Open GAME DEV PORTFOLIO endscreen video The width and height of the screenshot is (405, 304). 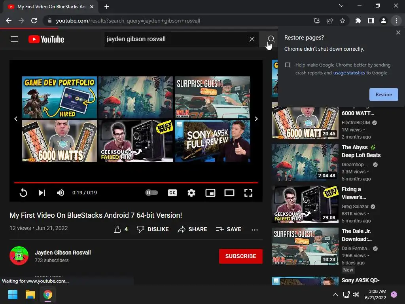click(x=59, y=97)
